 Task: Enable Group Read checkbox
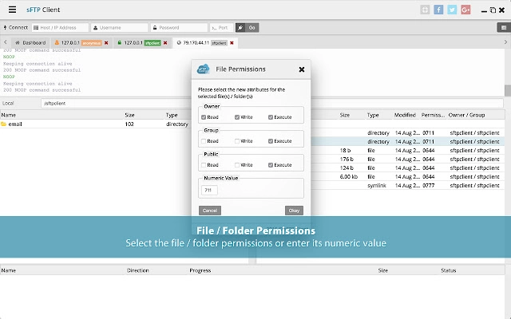tap(204, 141)
